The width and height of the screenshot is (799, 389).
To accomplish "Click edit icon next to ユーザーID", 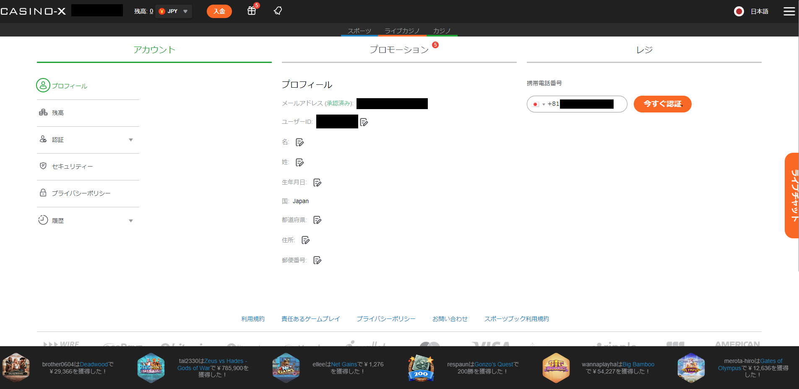I will tap(364, 122).
